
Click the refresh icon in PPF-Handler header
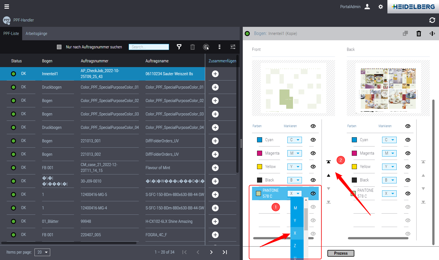432,20
